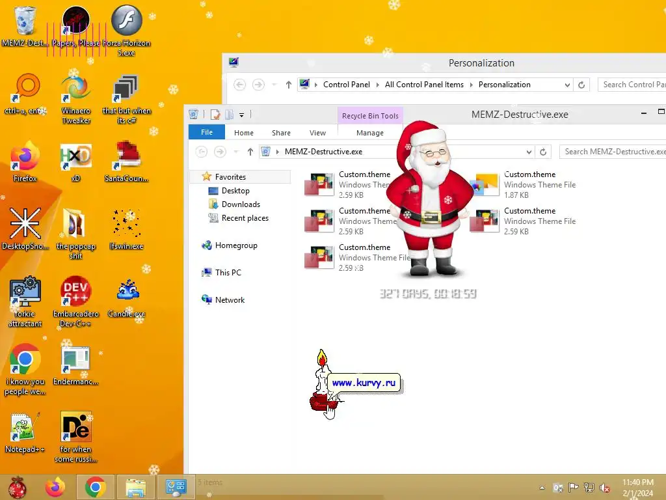The height and width of the screenshot is (500, 666).
Task: Click the muted volume tray icon
Action: (x=605, y=488)
